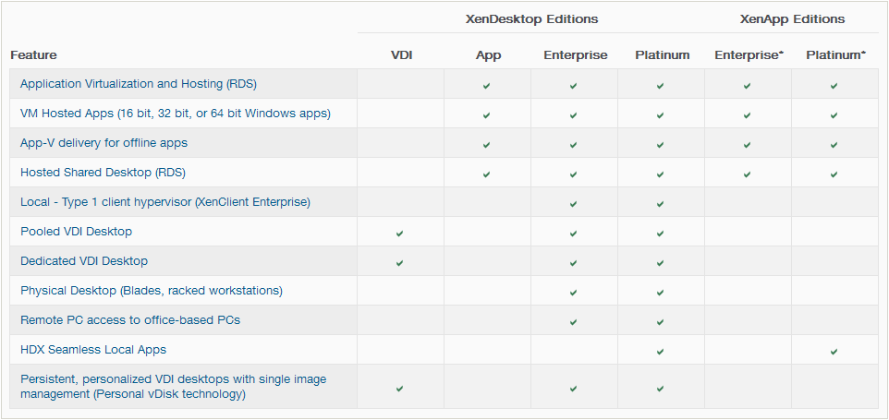Open Pooled VDI Desktop feature link
The image size is (889, 420).
tap(76, 231)
